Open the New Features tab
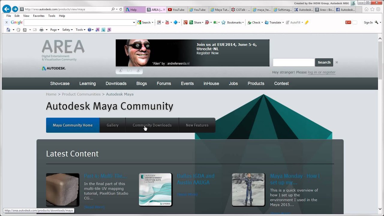The width and height of the screenshot is (384, 216). tap(197, 125)
